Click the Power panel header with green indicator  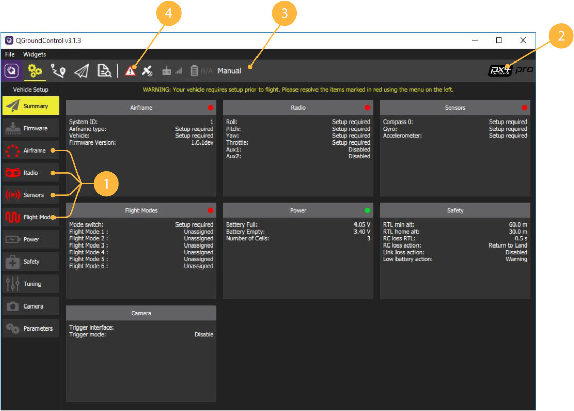pos(298,210)
